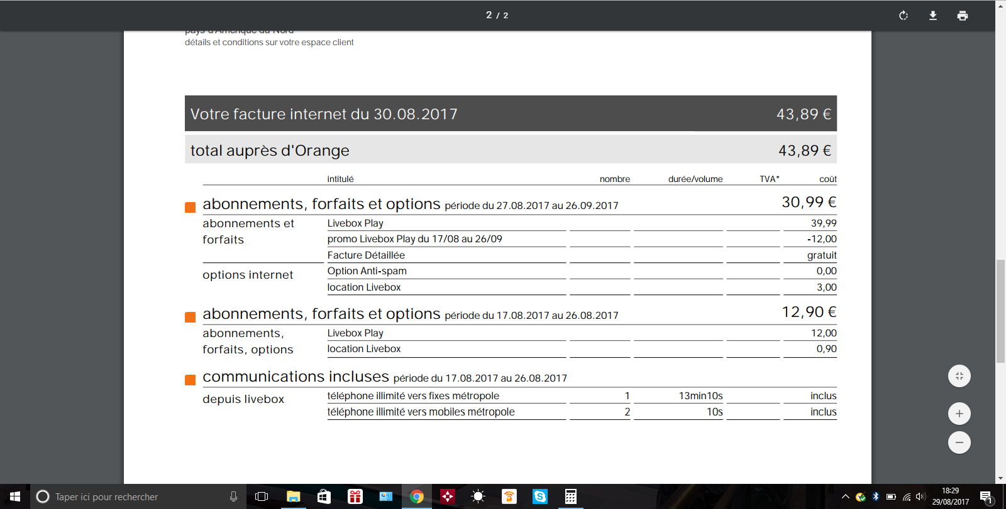Image resolution: width=1006 pixels, height=509 pixels.
Task: Fit the PDF to page
Action: [959, 376]
